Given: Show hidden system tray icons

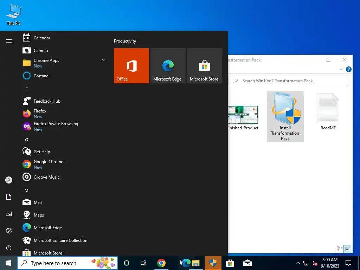Looking at the screenshot, I should (x=297, y=263).
